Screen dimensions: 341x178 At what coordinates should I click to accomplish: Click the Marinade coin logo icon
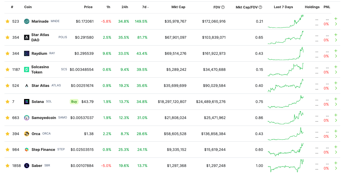(x=26, y=21)
